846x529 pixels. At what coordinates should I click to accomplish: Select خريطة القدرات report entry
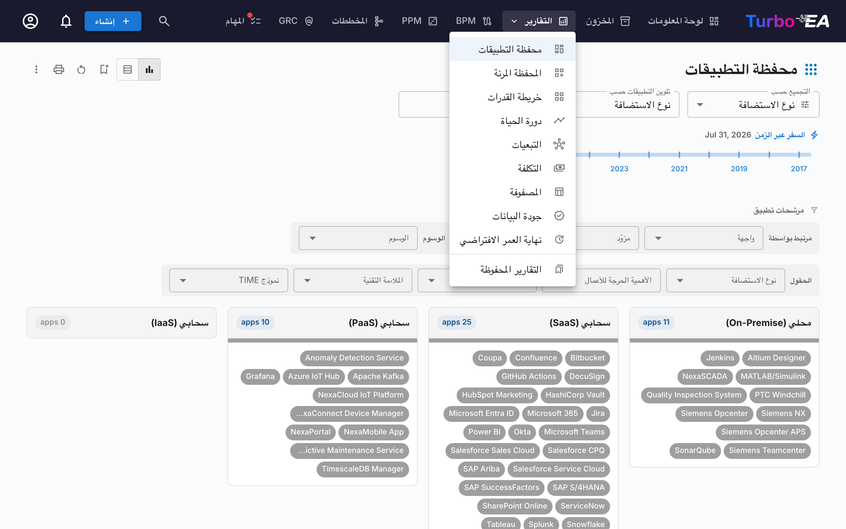pyautogui.click(x=512, y=97)
